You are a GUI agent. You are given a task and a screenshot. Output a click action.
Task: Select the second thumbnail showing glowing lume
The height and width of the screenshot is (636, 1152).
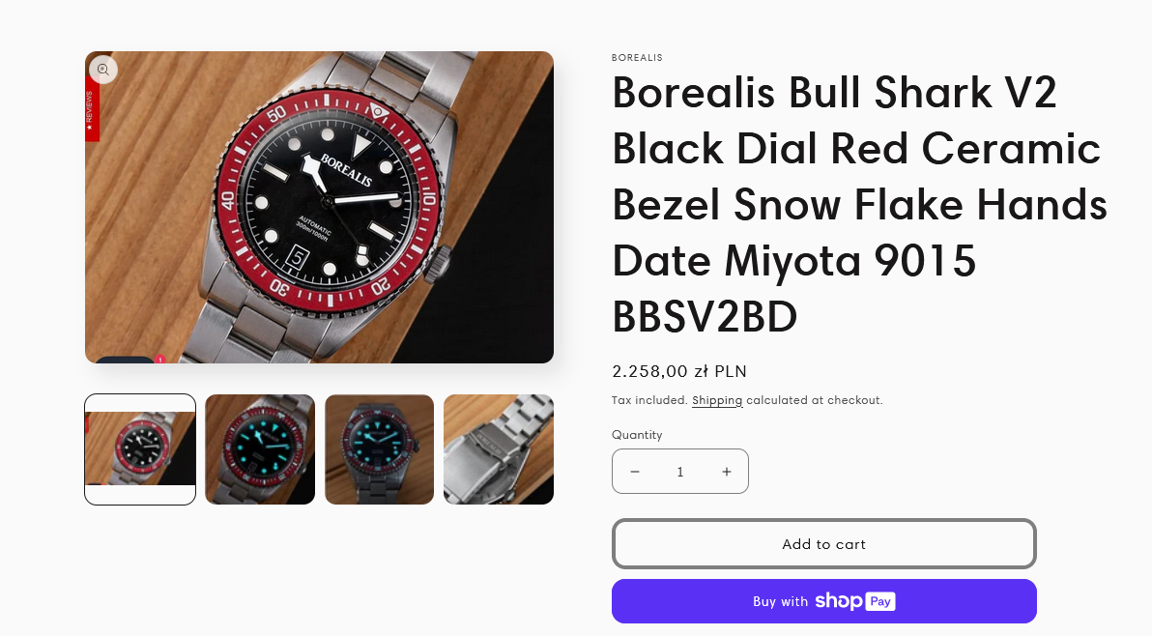pos(260,449)
